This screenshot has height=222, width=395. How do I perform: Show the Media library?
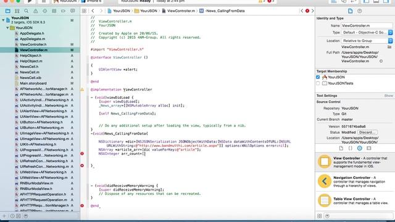369,148
